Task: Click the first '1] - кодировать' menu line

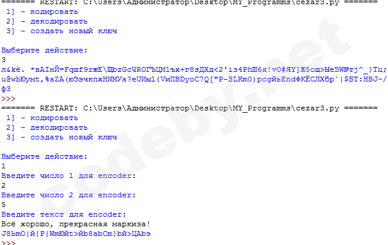Action: 42,12
